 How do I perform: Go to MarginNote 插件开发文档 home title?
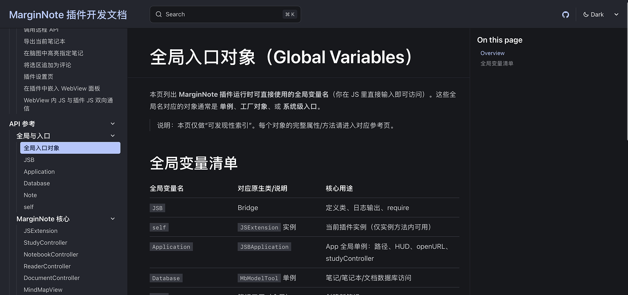[x=68, y=14]
